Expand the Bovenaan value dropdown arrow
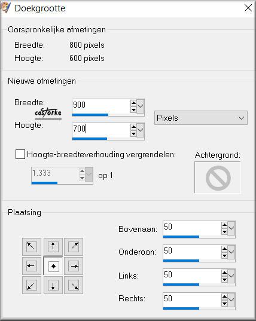The image size is (256, 321). pyautogui.click(x=231, y=228)
